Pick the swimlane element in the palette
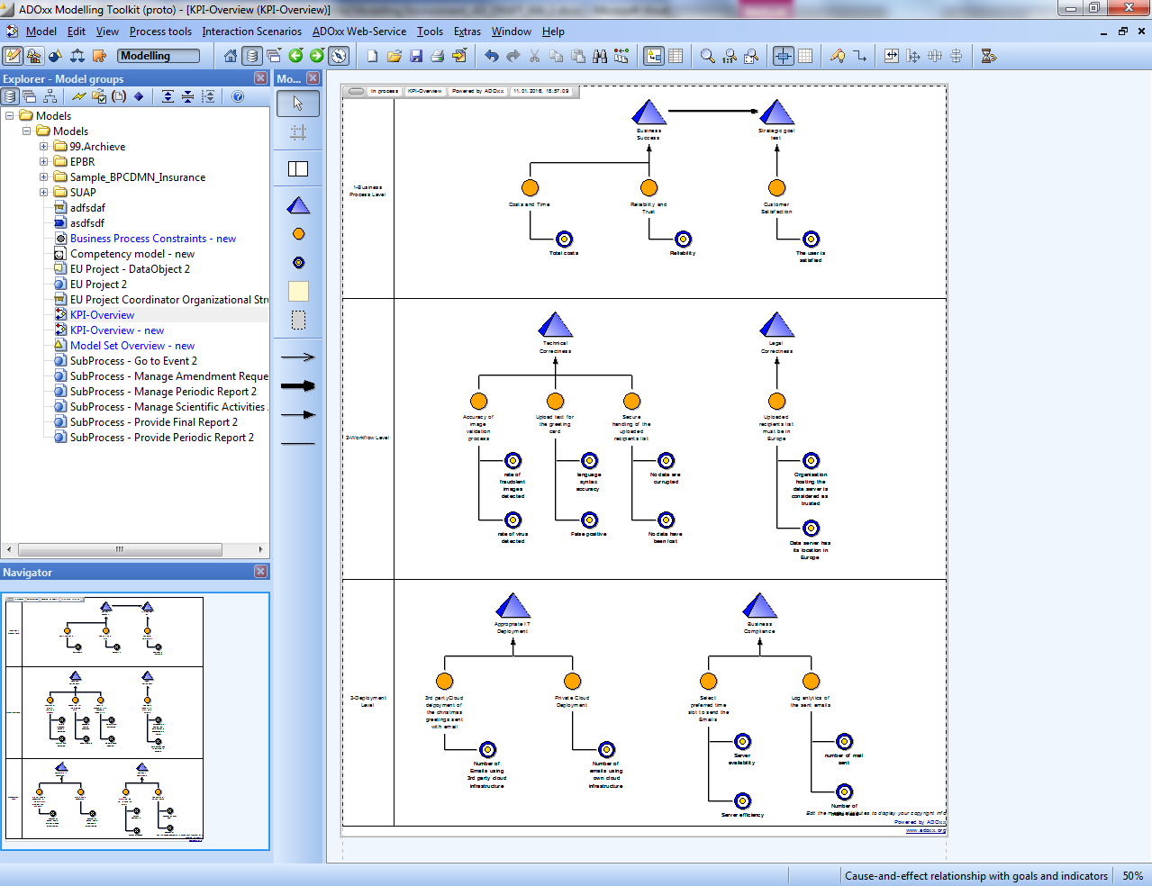The width and height of the screenshot is (1152, 886). click(x=298, y=168)
